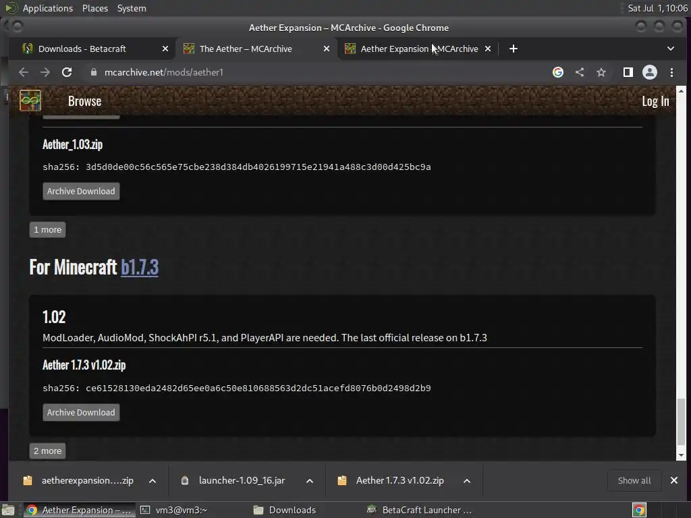Expand options for aetherexpansion zip download
Screen dimensions: 691x518
click(x=153, y=480)
